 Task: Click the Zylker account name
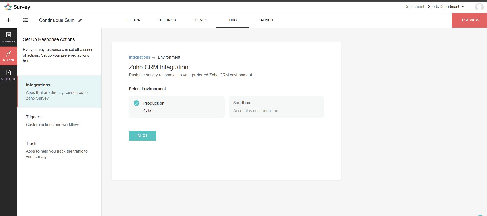coord(148,110)
